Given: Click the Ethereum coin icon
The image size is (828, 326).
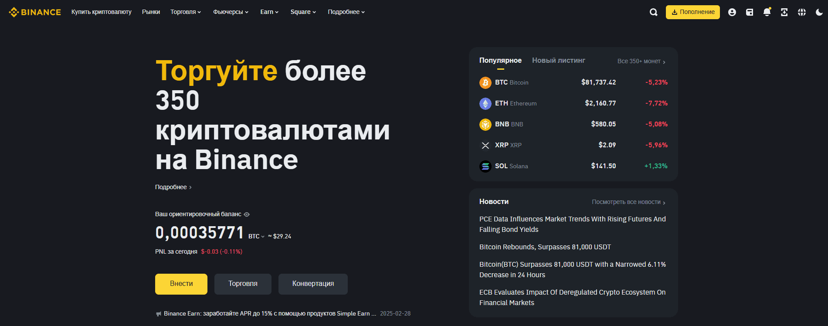Looking at the screenshot, I should tap(485, 103).
